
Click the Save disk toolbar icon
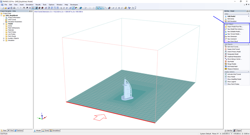click(9, 8)
